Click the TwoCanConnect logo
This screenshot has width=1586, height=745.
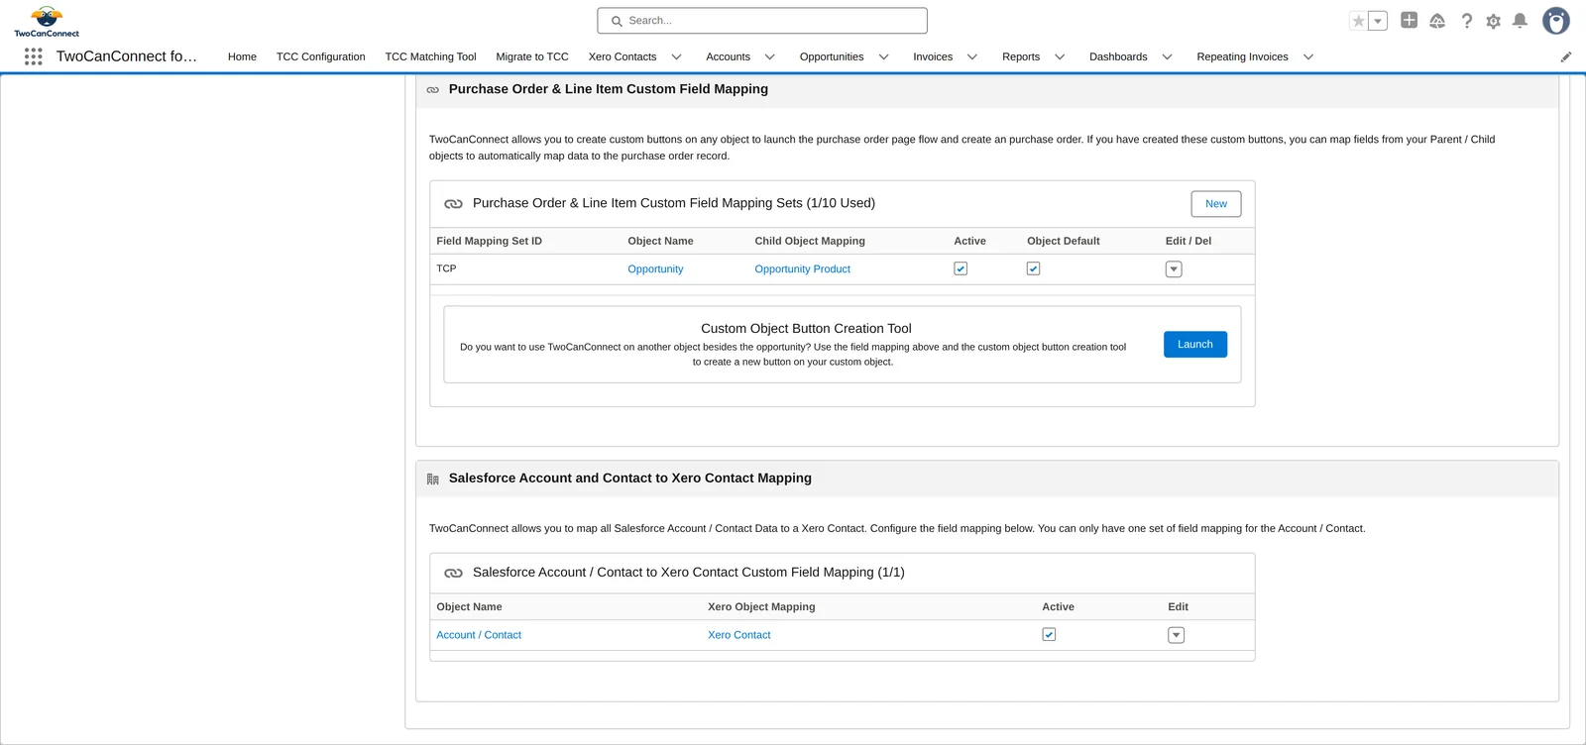coord(47,21)
